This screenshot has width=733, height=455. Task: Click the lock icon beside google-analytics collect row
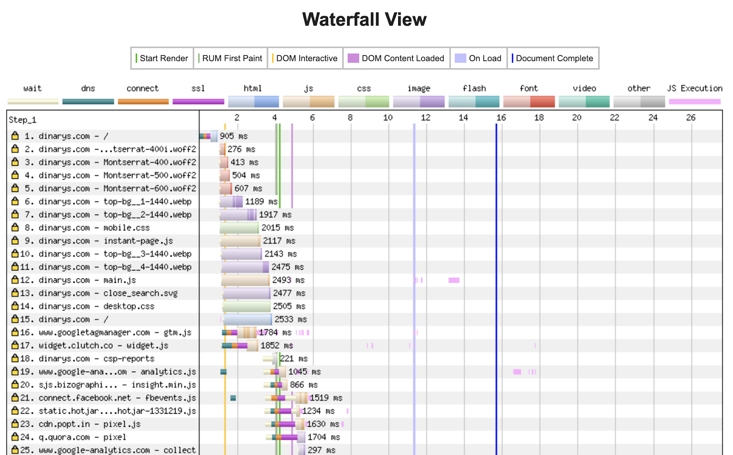point(15,450)
